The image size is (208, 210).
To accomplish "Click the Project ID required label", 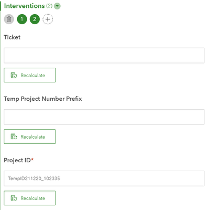I will pos(19,160).
